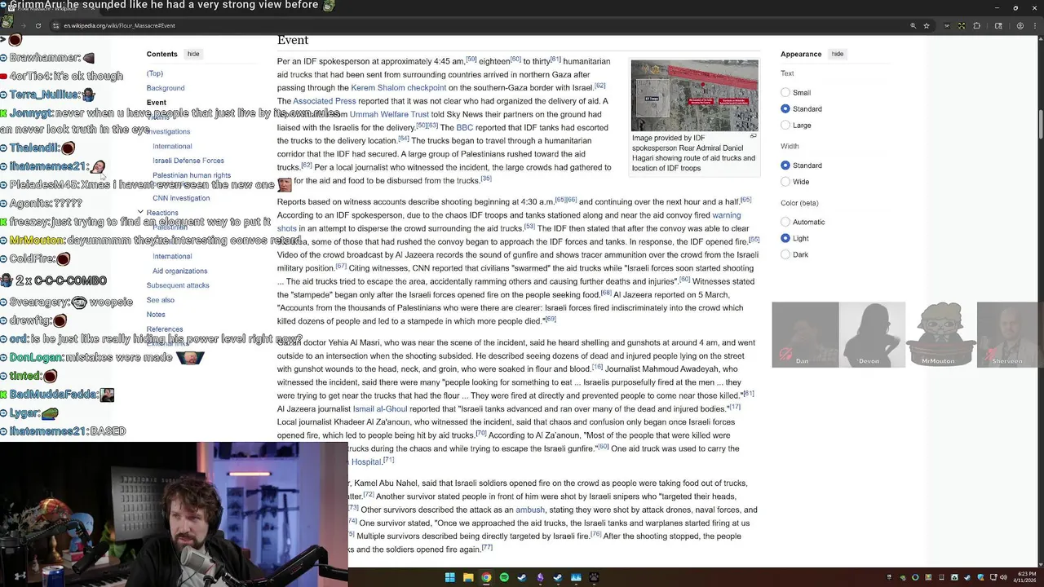Collapse the Reactions section in contents
The height and width of the screenshot is (587, 1044).
point(140,213)
